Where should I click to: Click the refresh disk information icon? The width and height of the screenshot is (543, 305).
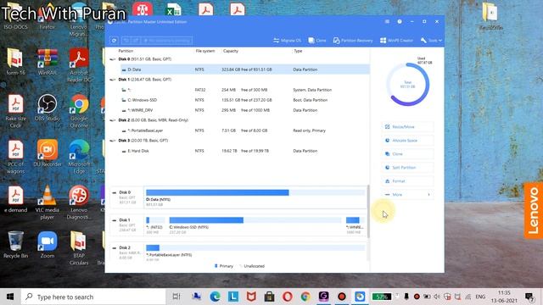114,41
